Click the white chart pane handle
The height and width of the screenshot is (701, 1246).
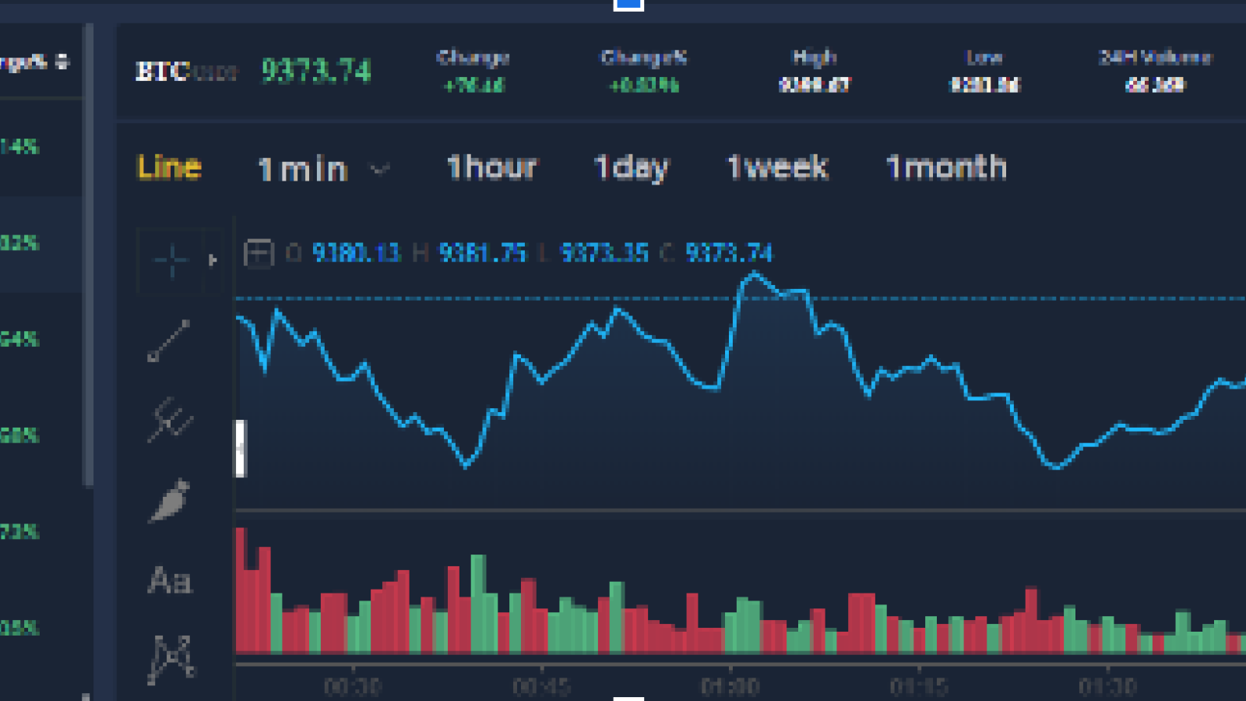241,448
